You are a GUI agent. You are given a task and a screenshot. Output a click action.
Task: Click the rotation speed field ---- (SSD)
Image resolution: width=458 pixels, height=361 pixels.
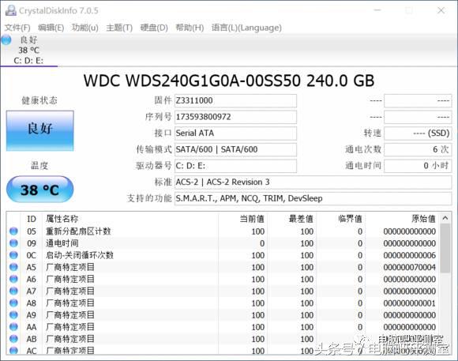(418, 133)
